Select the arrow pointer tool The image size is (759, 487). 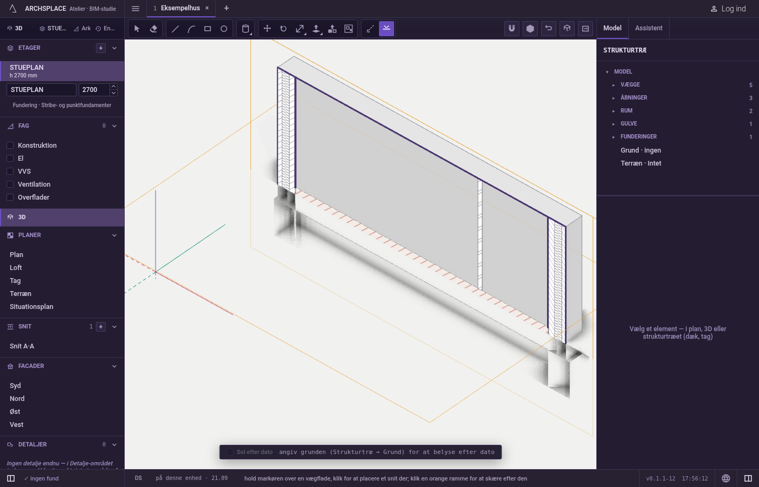pyautogui.click(x=137, y=29)
